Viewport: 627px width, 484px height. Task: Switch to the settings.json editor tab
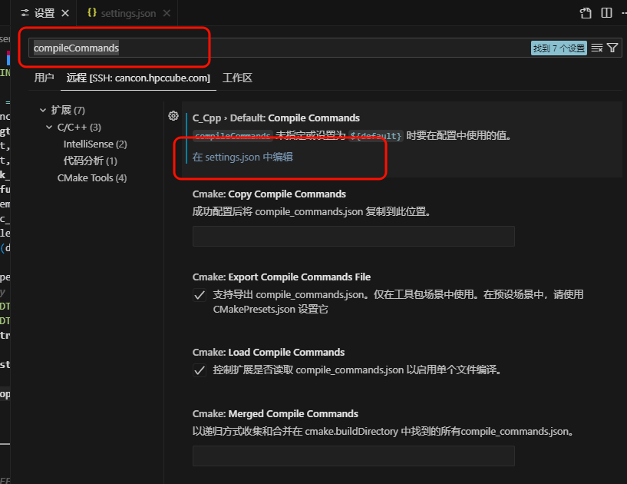click(128, 13)
